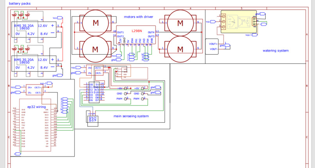
Task: Select the upper-left motor symbol
Action: pos(95,23)
